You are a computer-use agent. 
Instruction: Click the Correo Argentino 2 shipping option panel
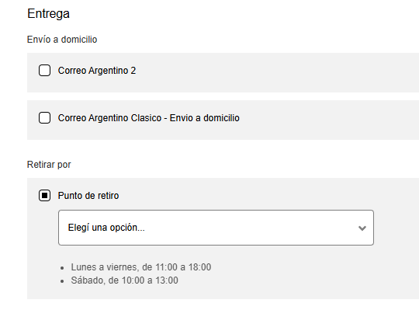pyautogui.click(x=223, y=72)
